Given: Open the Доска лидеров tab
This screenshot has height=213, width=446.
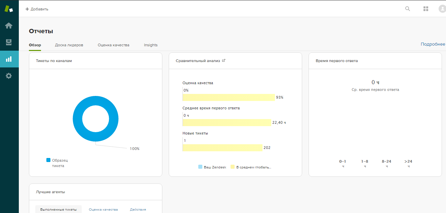Looking at the screenshot, I should point(69,45).
